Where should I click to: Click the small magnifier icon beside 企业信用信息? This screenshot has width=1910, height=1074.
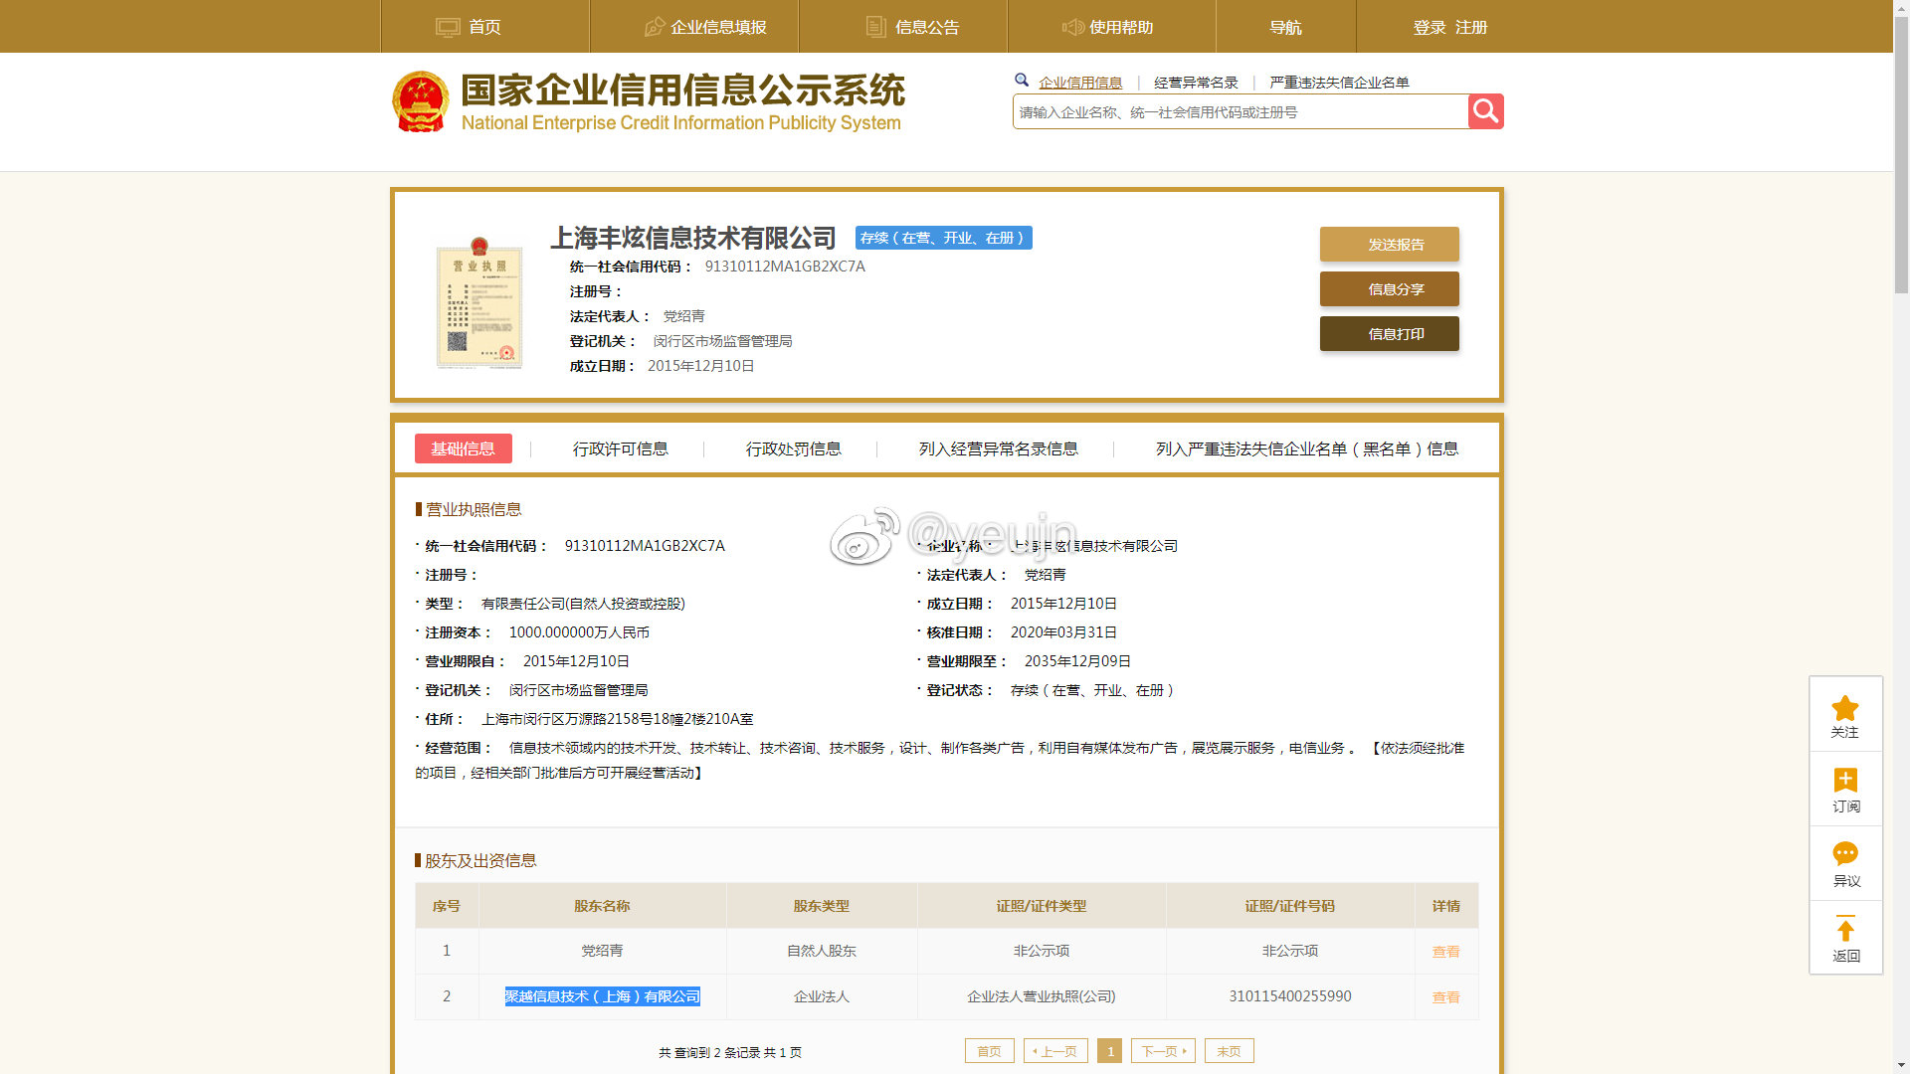tap(1022, 81)
